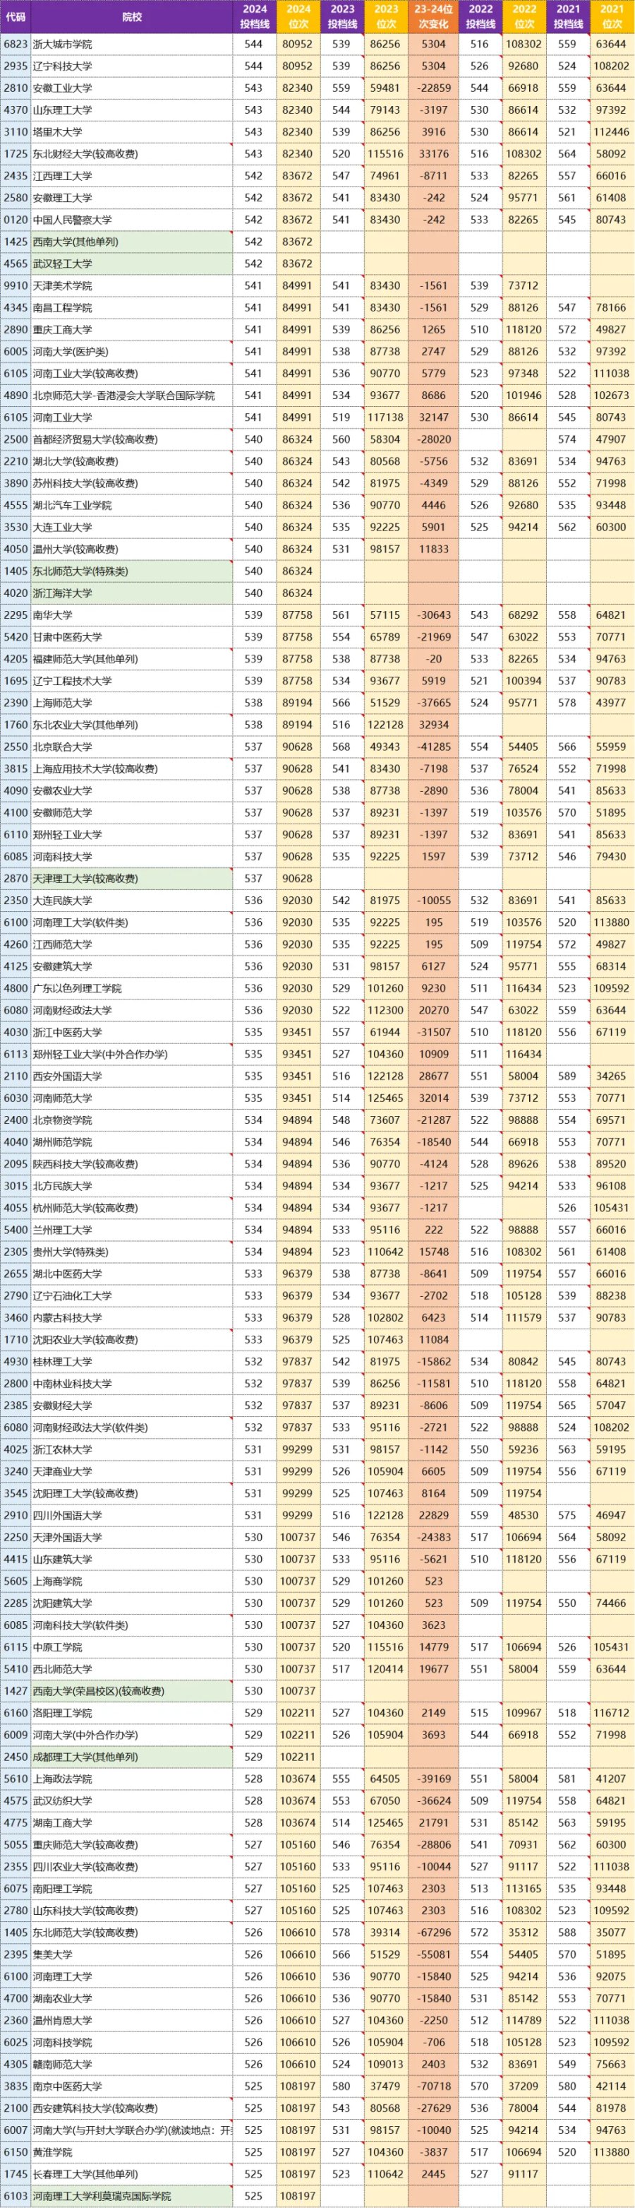Click the 2022 位次 column header
Screen dimensions: 635x2208
(x=525, y=16)
